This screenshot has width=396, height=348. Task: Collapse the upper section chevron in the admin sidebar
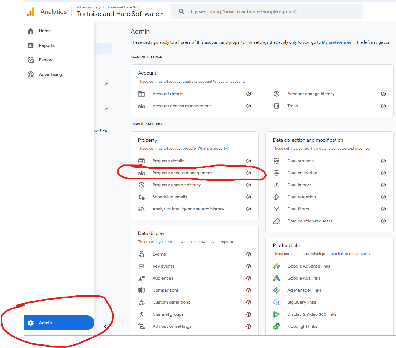(x=107, y=84)
